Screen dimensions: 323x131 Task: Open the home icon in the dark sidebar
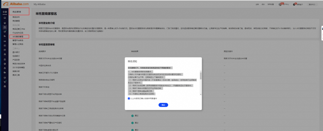point(4,18)
